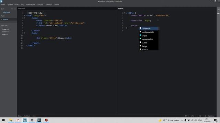Click 'sans-serif' in the font-family line
The width and height of the screenshot is (220, 123).
(x=162, y=15)
